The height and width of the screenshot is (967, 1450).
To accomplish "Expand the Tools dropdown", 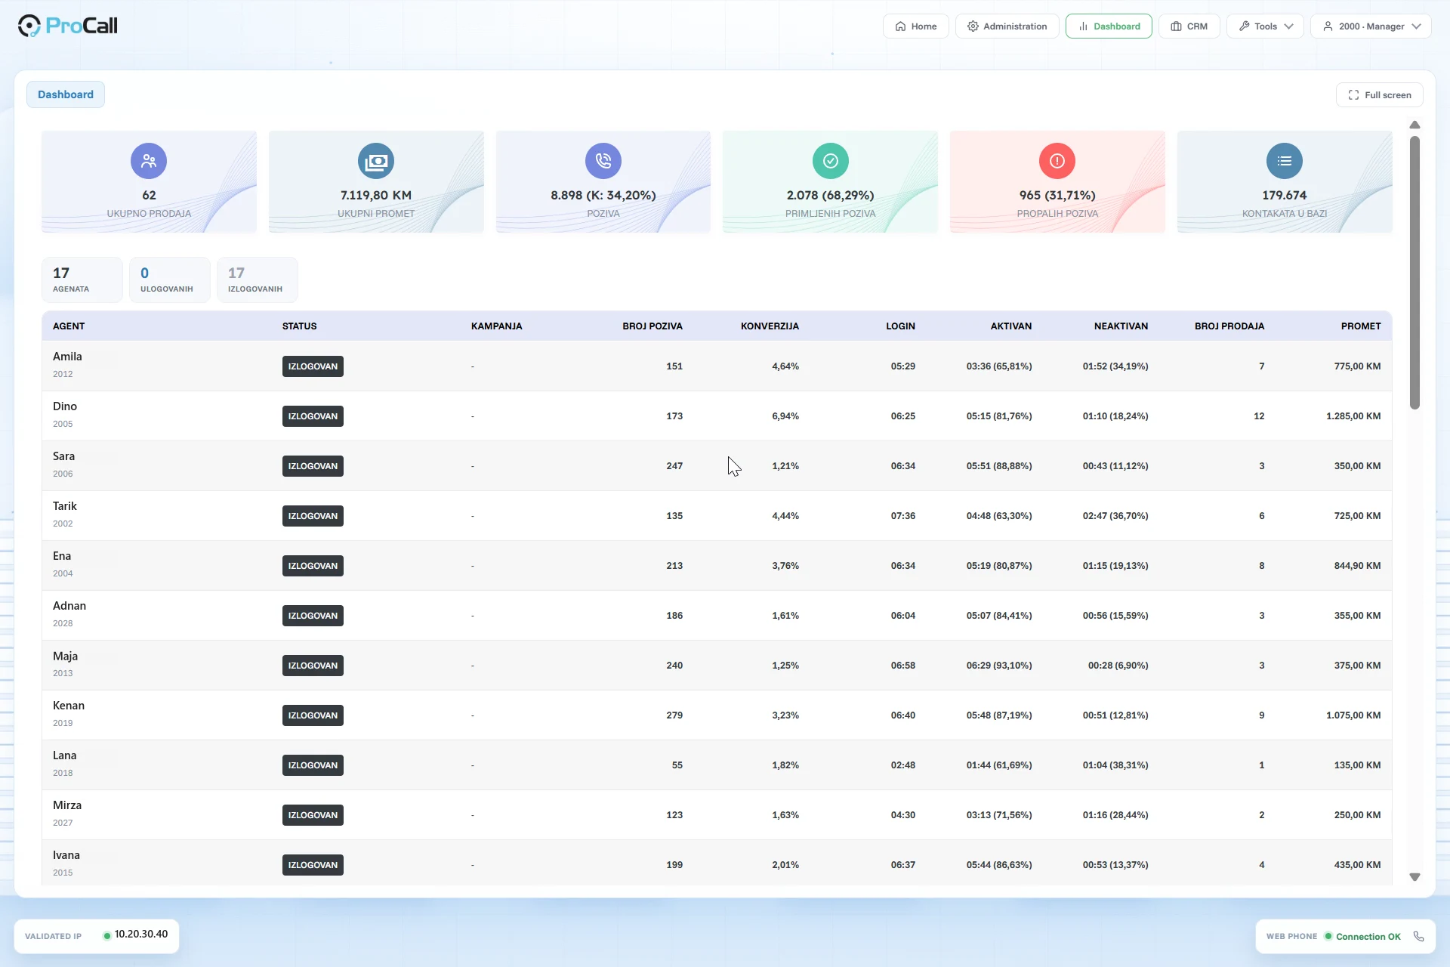I will pos(1265,26).
